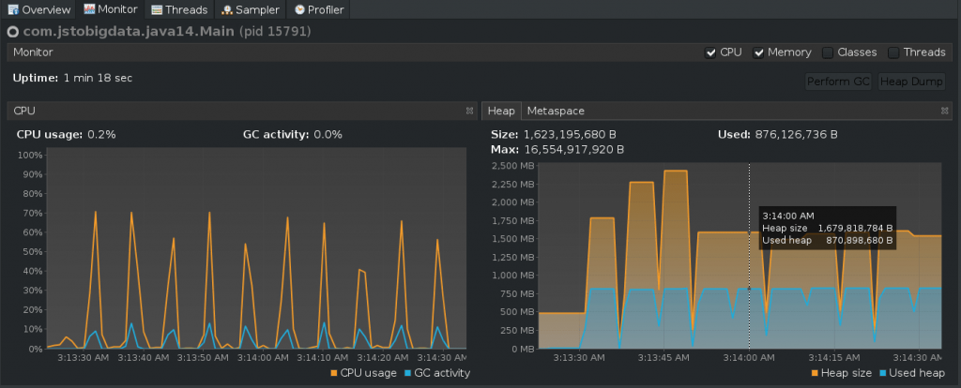This screenshot has width=961, height=388.
Task: Select the Heap graph tab
Action: (501, 111)
